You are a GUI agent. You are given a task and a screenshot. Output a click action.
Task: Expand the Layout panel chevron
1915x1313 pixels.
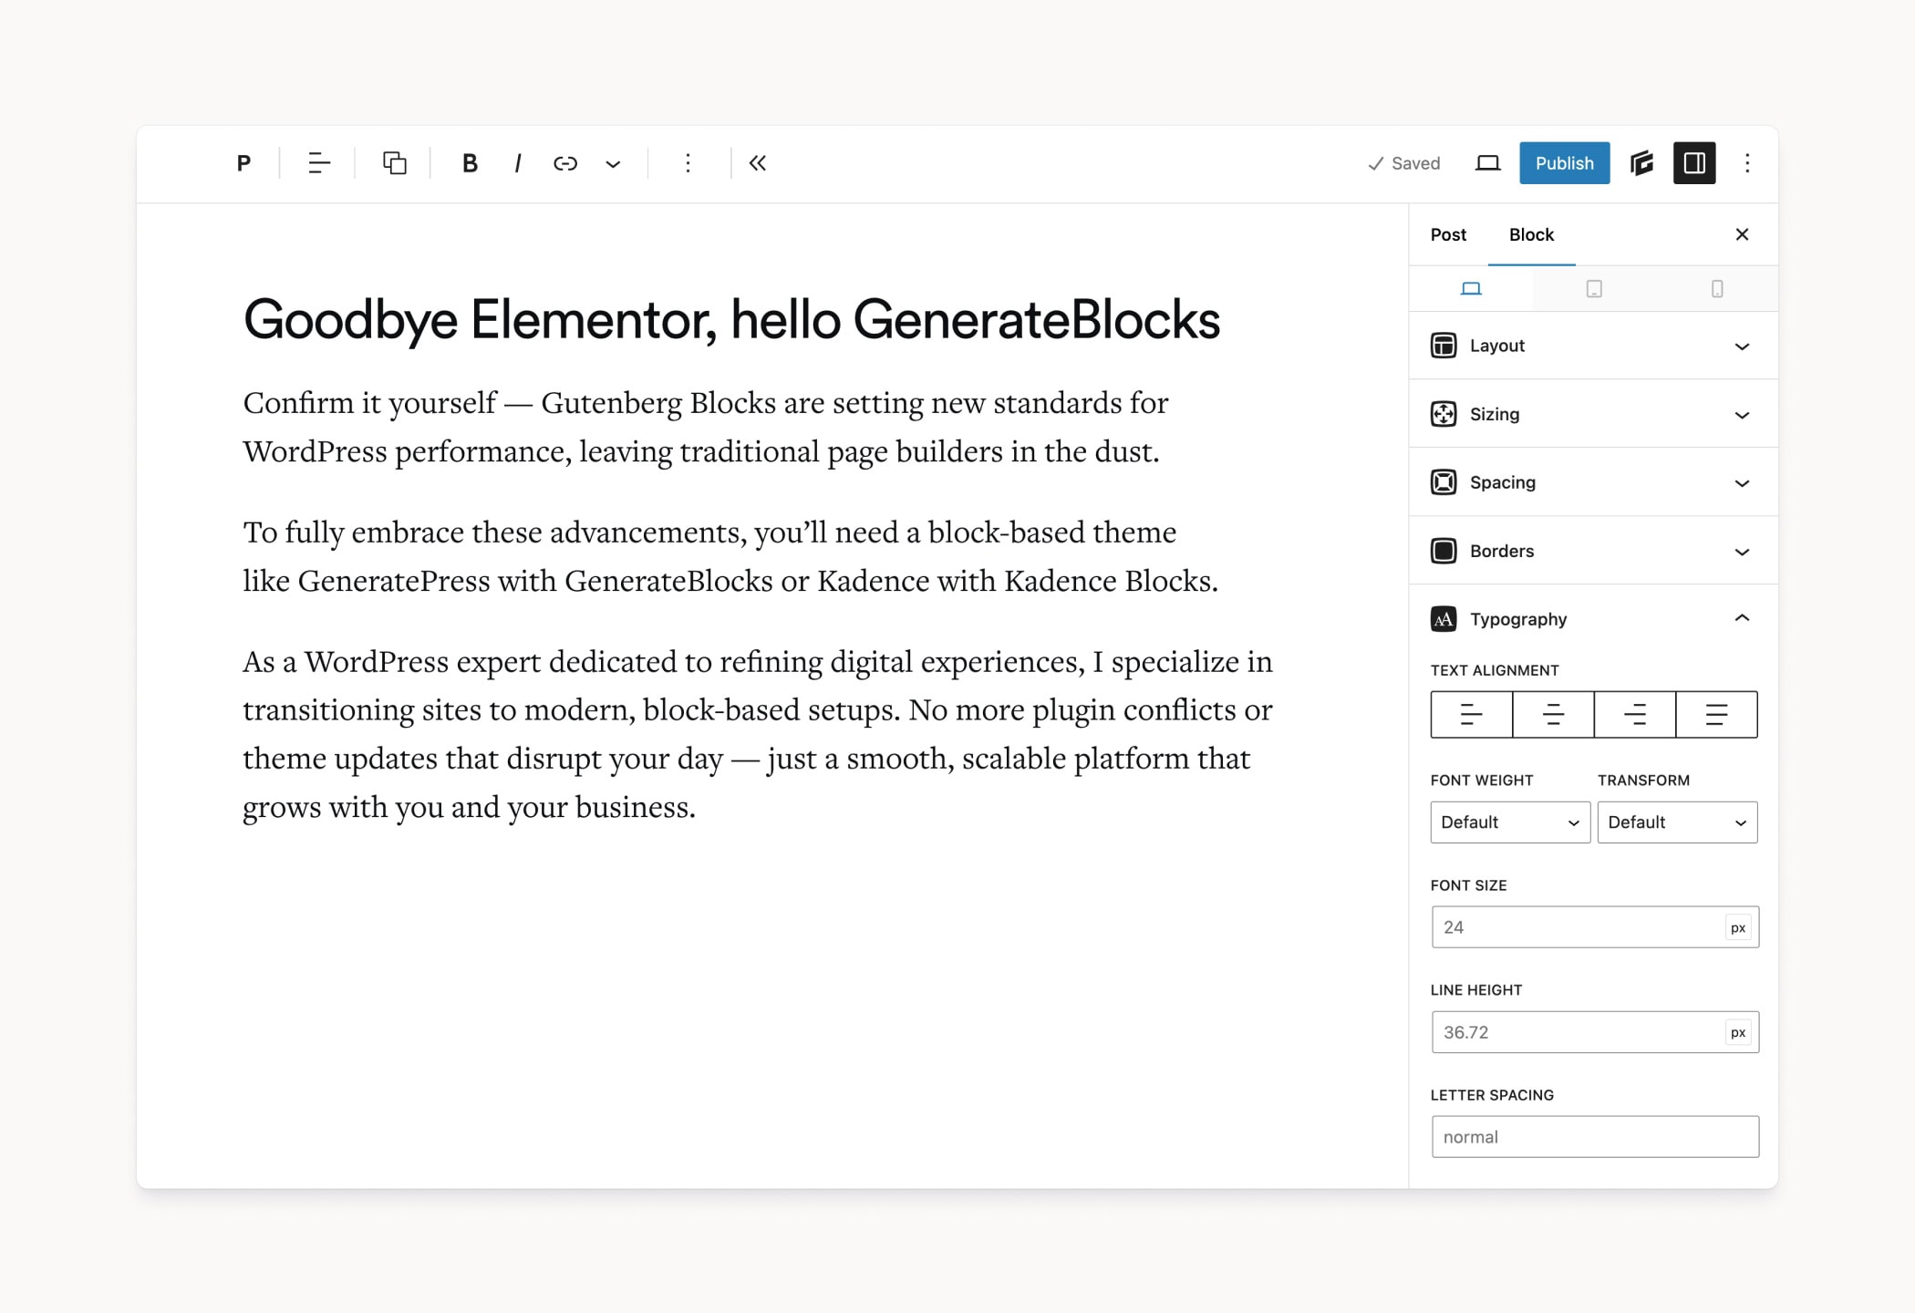(x=1742, y=346)
